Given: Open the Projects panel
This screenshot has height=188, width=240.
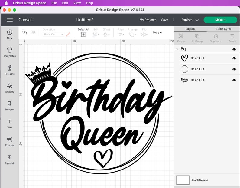Looking at the screenshot, I should 10,70.
